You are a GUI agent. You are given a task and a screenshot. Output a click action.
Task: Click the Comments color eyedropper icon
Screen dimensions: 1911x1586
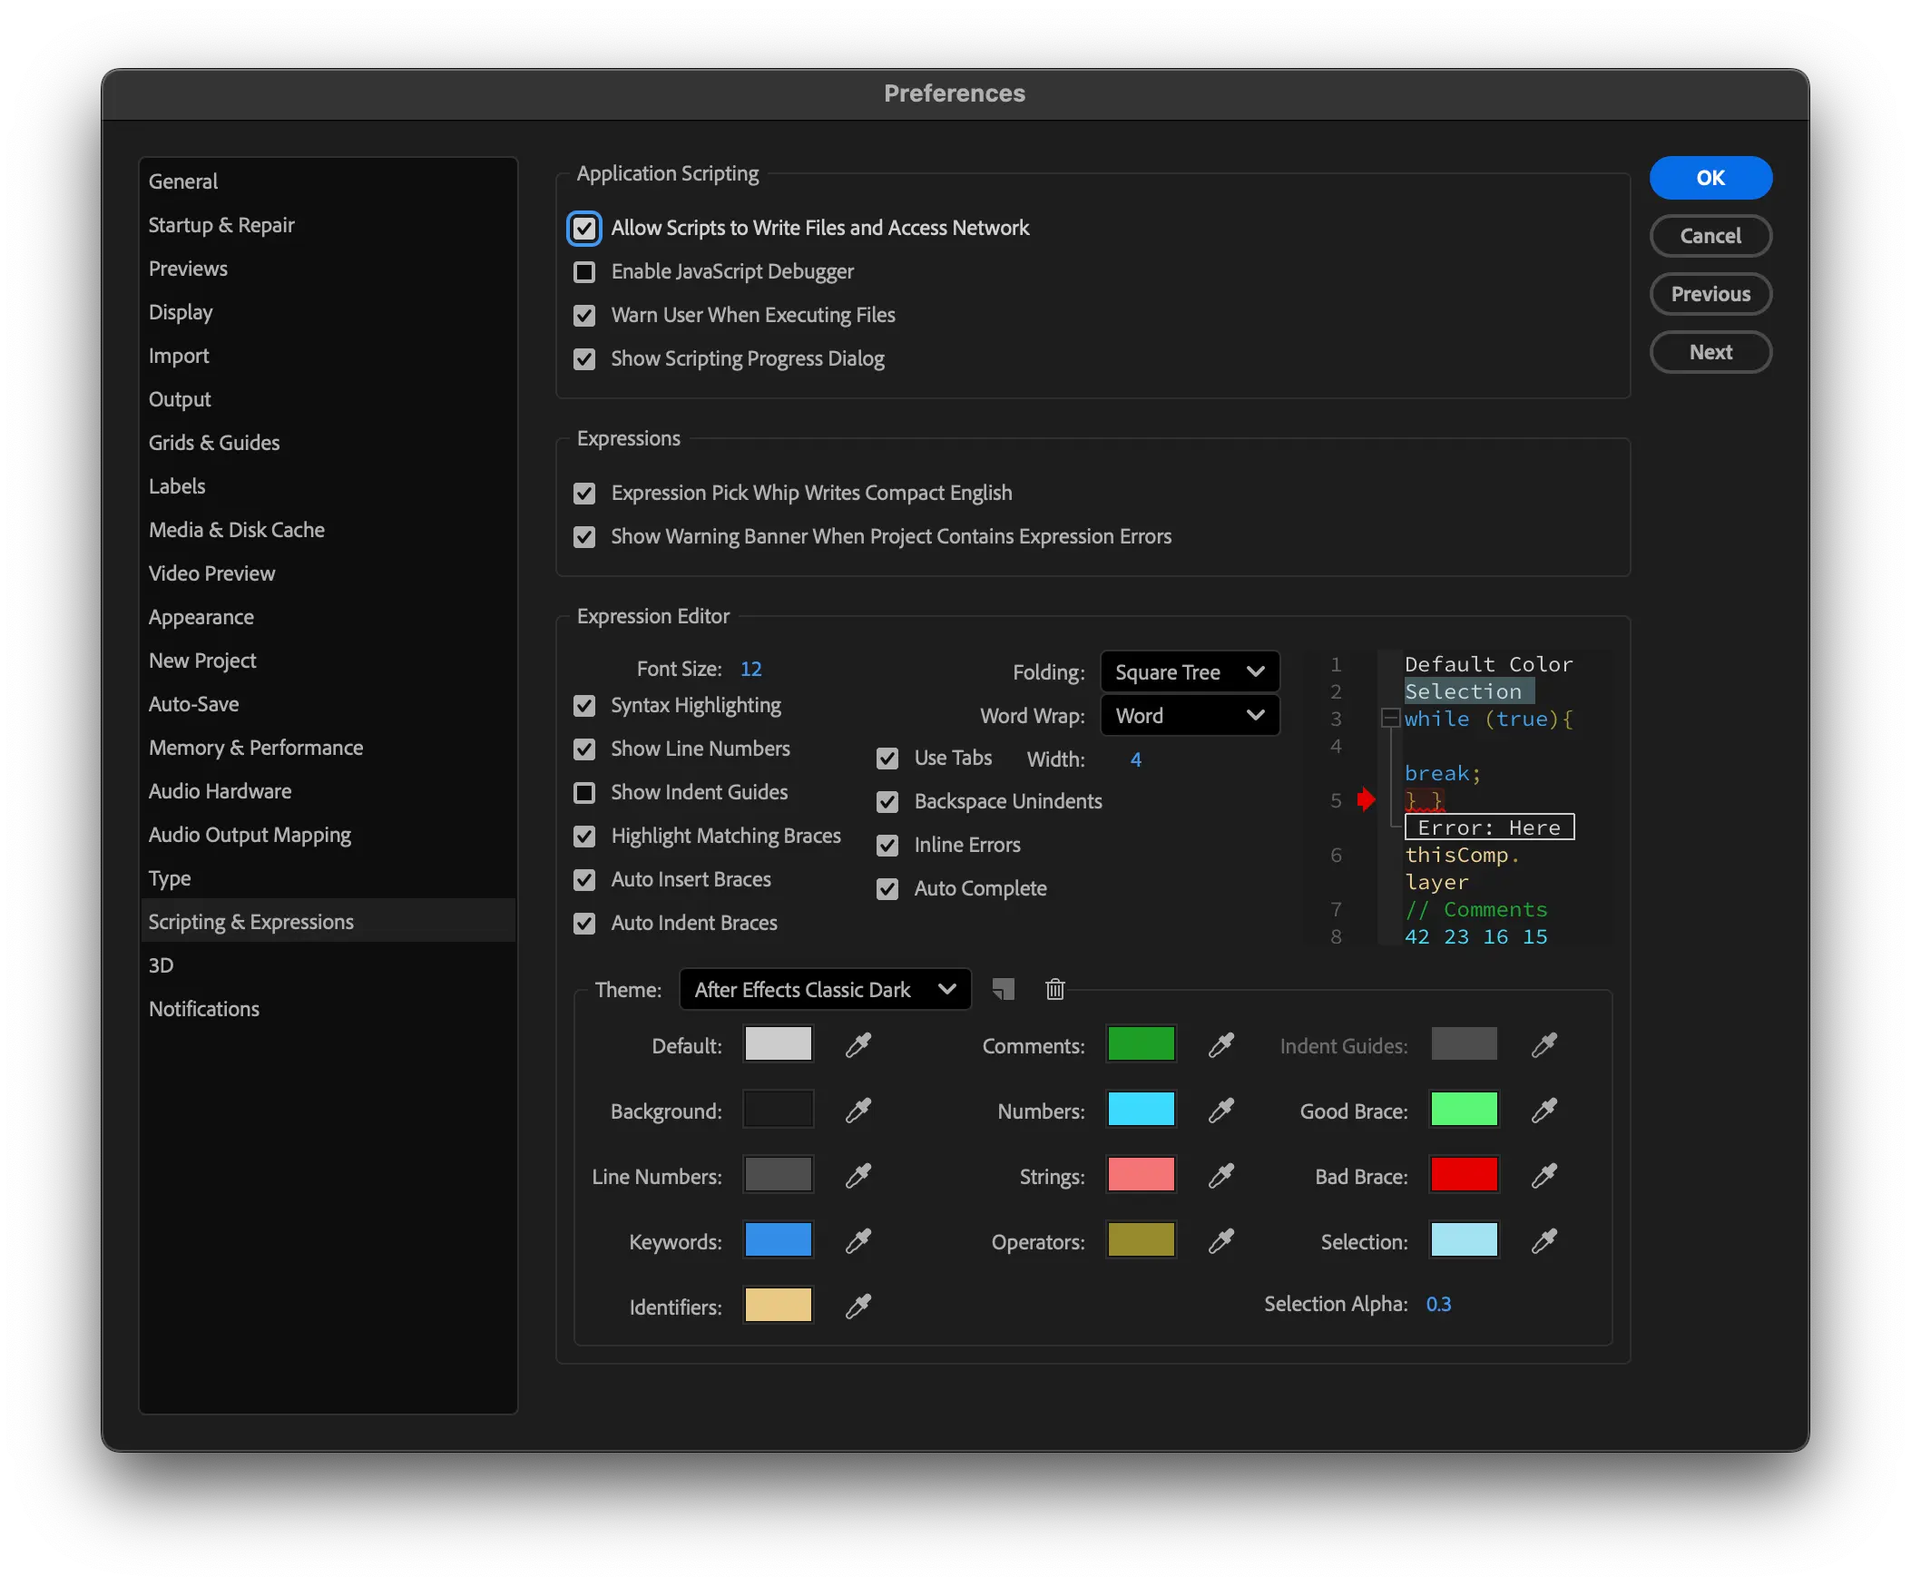1220,1044
